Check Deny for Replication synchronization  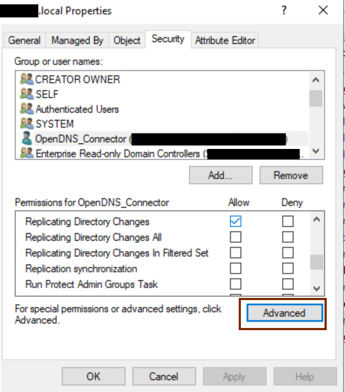288,268
